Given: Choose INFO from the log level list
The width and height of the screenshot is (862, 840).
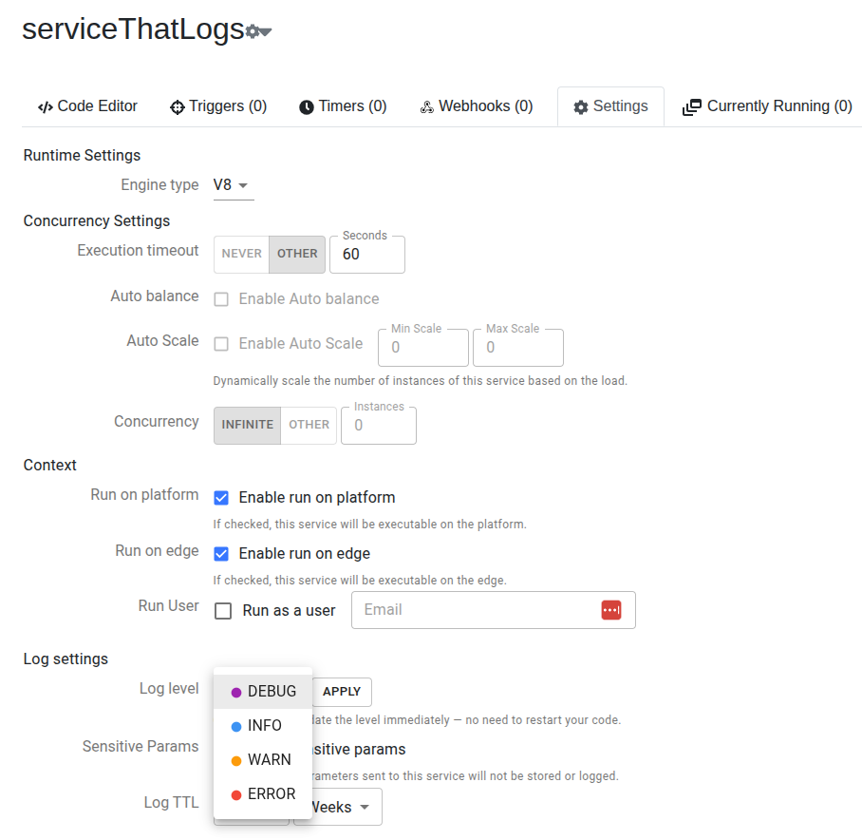Looking at the screenshot, I should (264, 726).
